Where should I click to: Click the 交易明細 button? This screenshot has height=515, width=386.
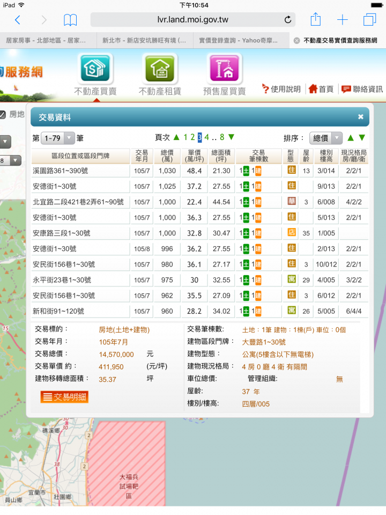point(64,397)
